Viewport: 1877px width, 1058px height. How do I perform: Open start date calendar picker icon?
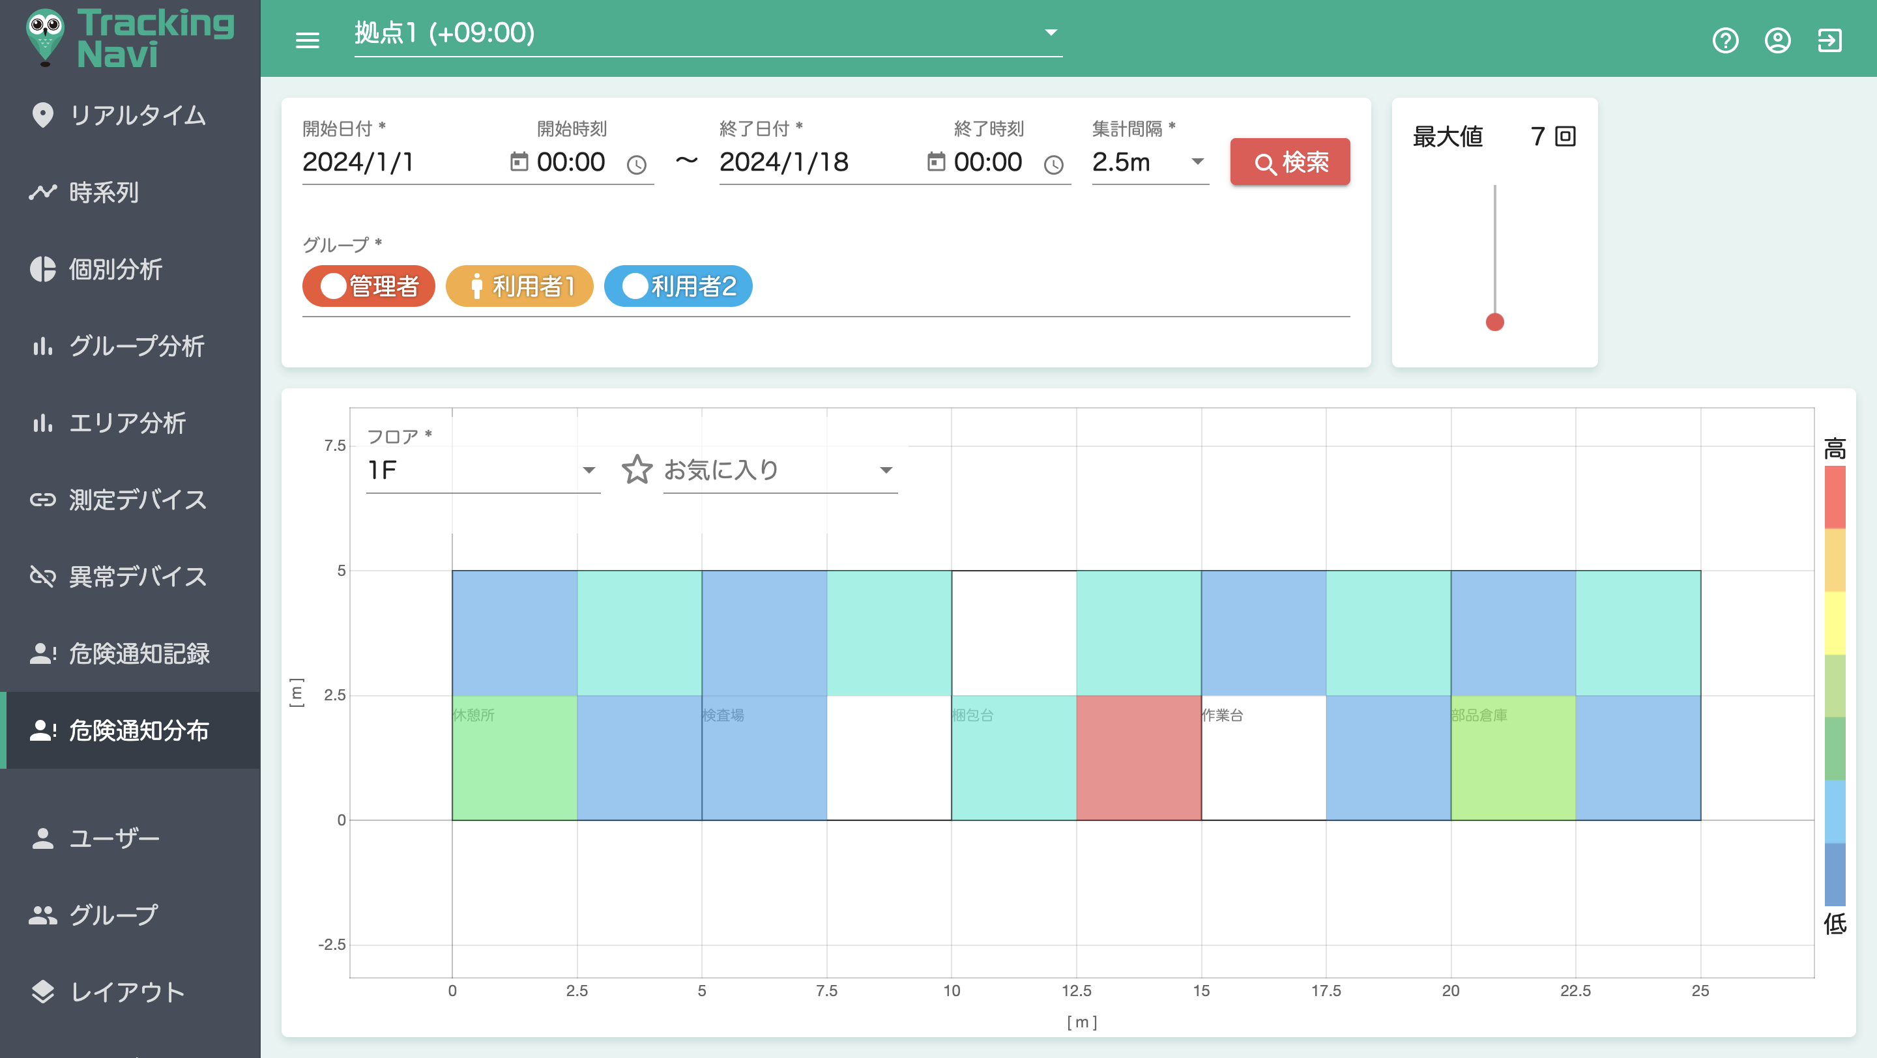(519, 162)
